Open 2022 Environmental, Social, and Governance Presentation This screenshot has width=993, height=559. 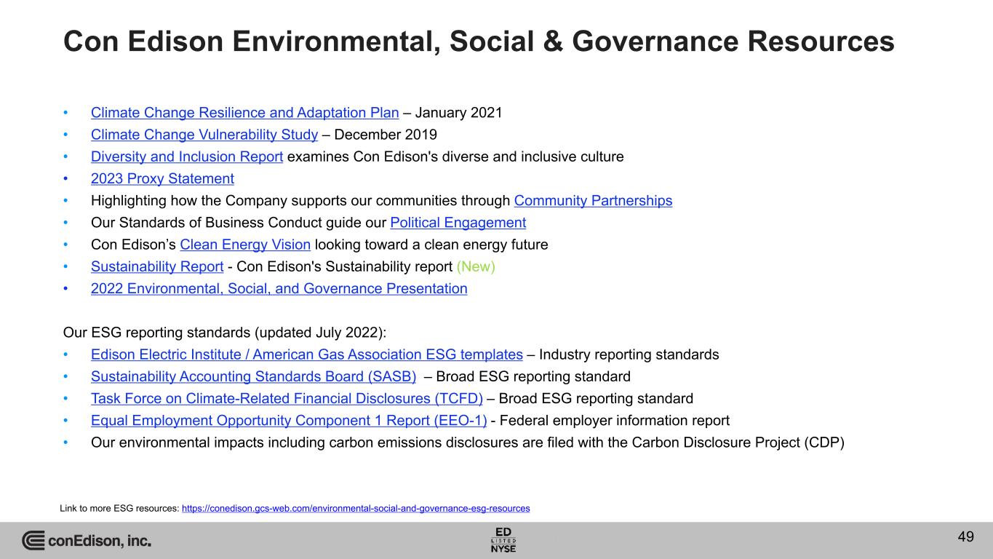point(279,288)
